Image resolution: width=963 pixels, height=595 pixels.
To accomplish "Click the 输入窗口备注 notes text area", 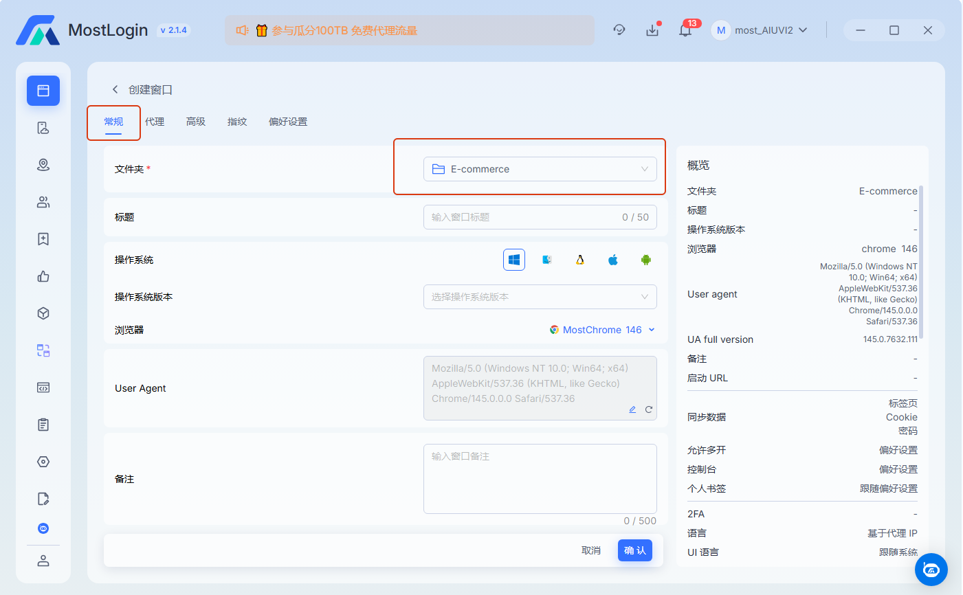I will coord(540,479).
